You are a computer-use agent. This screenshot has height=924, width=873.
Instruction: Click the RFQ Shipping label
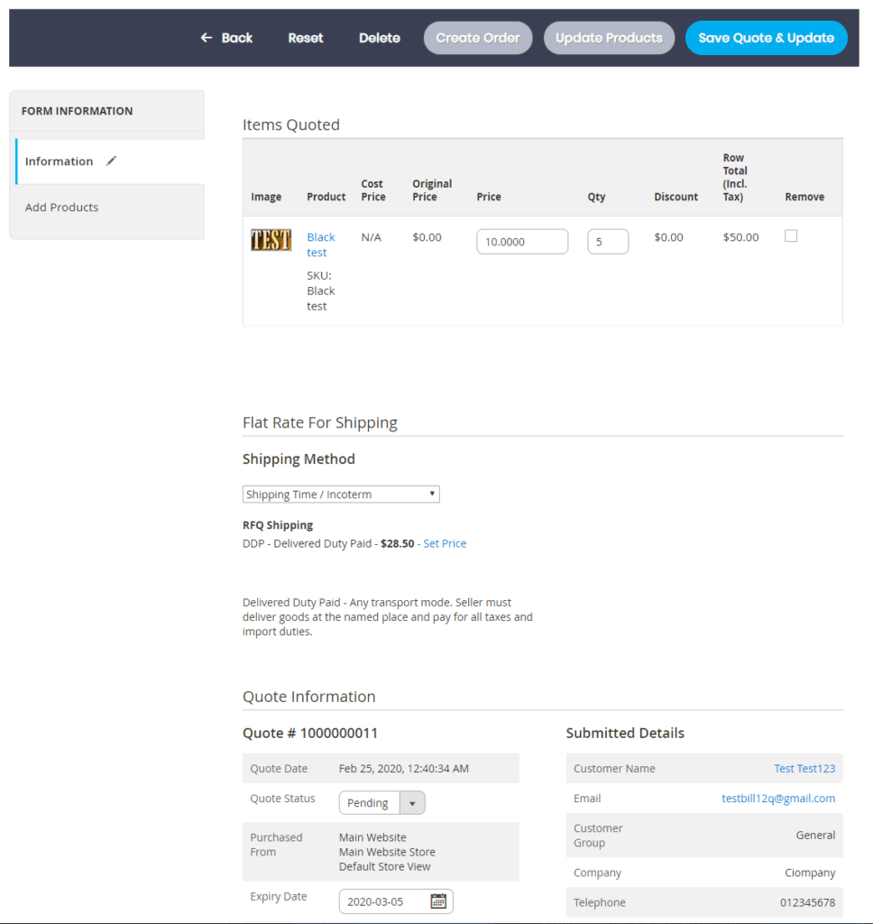pyautogui.click(x=278, y=524)
